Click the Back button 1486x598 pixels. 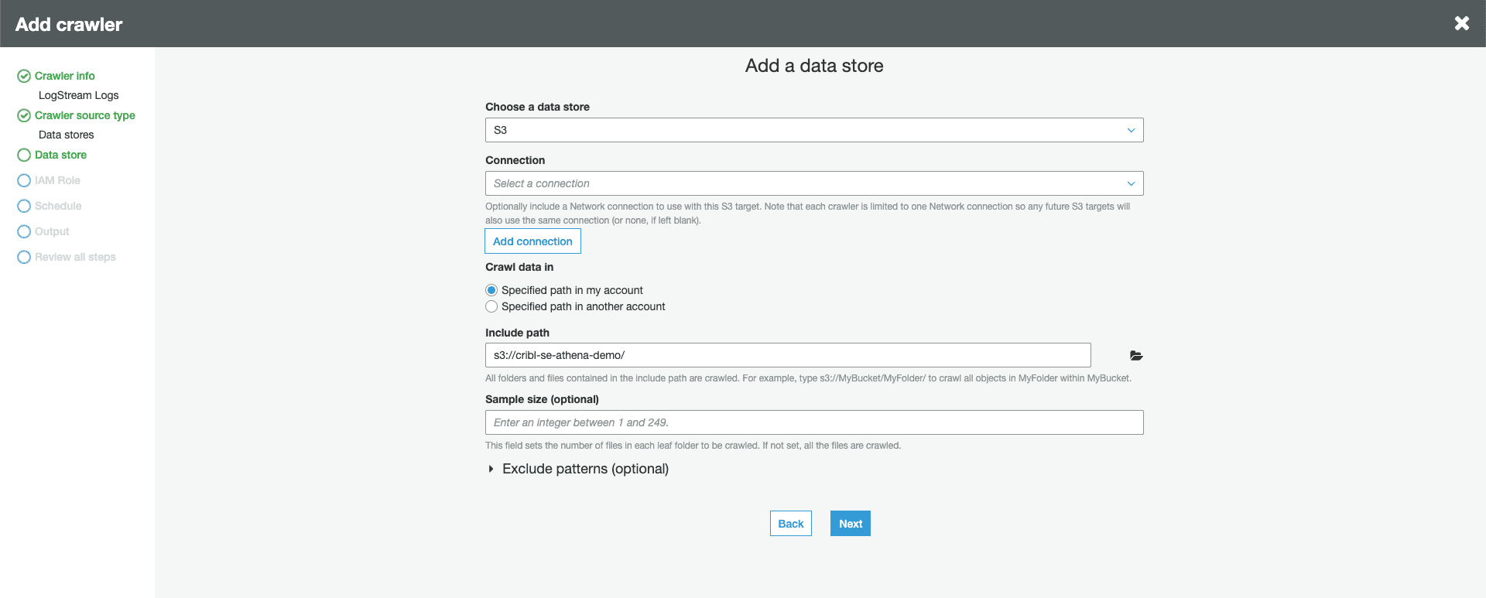coord(790,524)
